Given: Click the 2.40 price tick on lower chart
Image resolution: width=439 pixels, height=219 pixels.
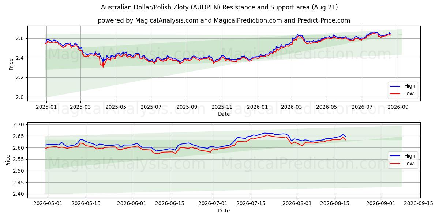Looking at the screenshot, I should 19,194.
